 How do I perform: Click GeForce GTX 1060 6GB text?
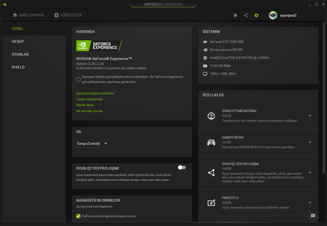[x=226, y=42]
